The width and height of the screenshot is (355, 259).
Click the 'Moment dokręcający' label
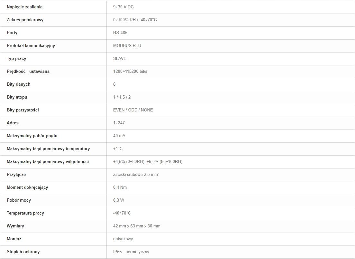coord(27,187)
